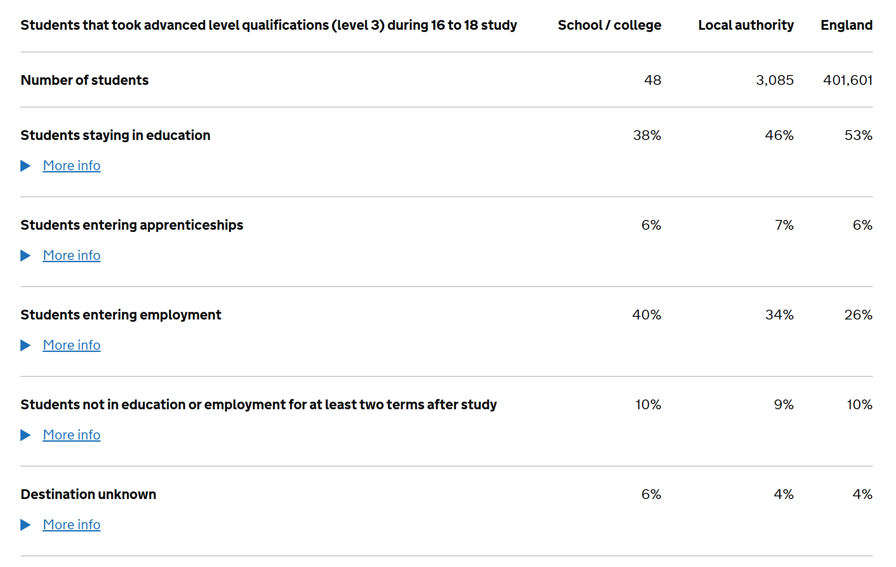The height and width of the screenshot is (567, 896).
Task: Click the advanced level qualifications table title
Action: [x=269, y=25]
